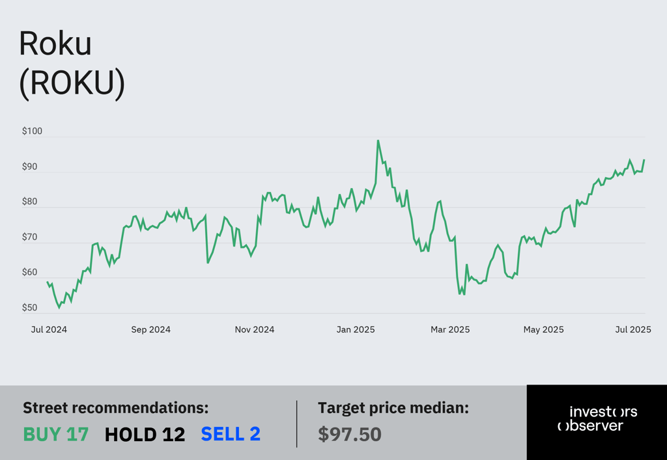Click the Nov 2024 axis label
This screenshot has width=667, height=460.
[255, 330]
